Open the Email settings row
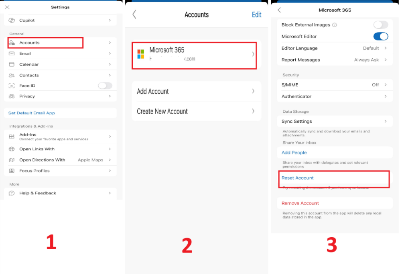The image size is (402, 274). 61,54
